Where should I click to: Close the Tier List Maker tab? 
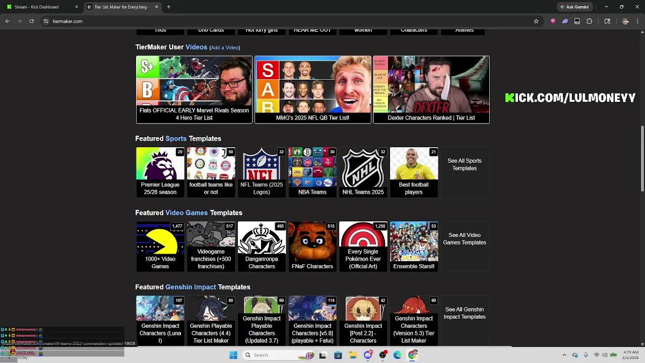tap(156, 7)
